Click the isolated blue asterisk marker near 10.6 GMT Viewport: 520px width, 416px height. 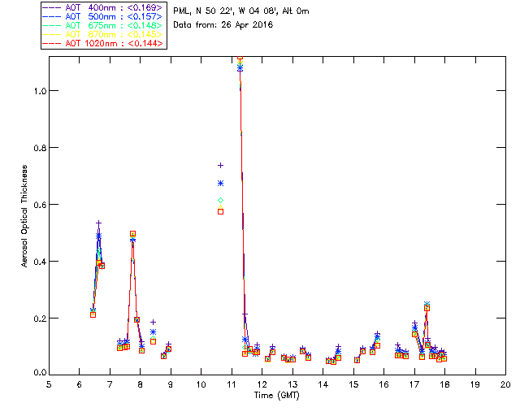point(220,184)
